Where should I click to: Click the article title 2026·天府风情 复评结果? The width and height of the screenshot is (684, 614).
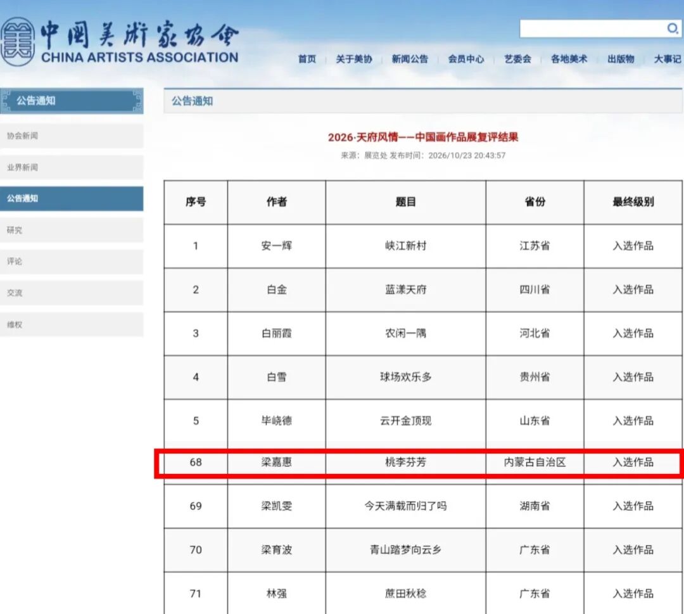point(422,137)
